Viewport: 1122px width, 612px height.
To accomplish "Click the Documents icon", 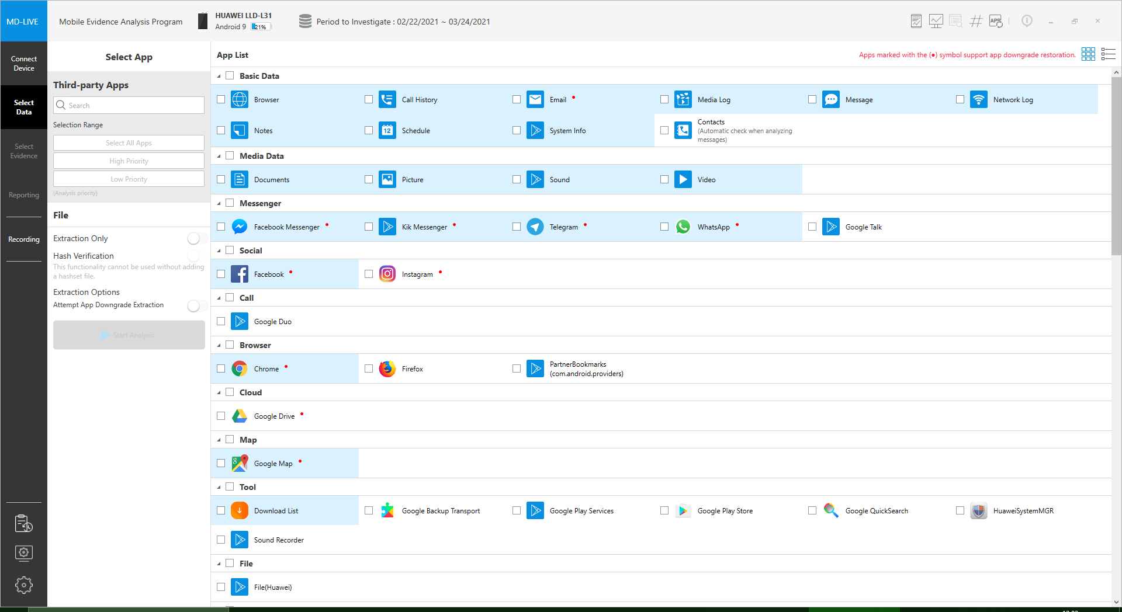I will pos(240,179).
